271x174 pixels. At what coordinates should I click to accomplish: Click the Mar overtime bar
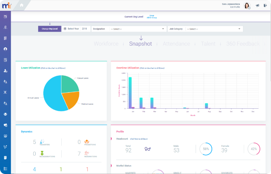click(152, 103)
